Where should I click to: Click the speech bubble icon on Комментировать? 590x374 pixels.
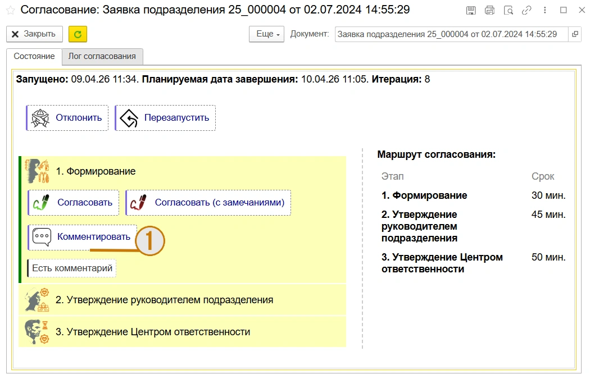[42, 237]
